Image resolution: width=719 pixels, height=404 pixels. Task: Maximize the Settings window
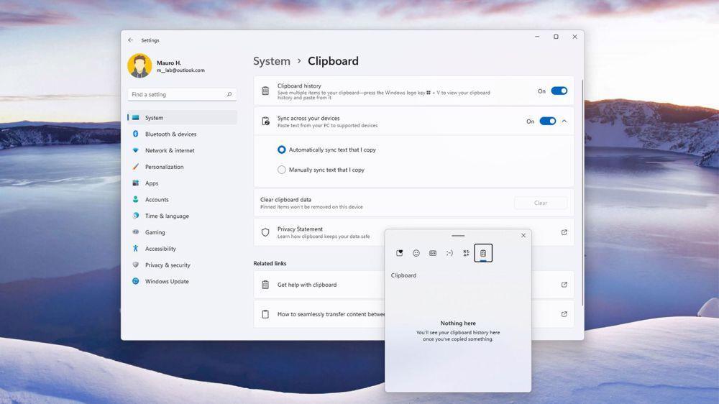tap(556, 37)
